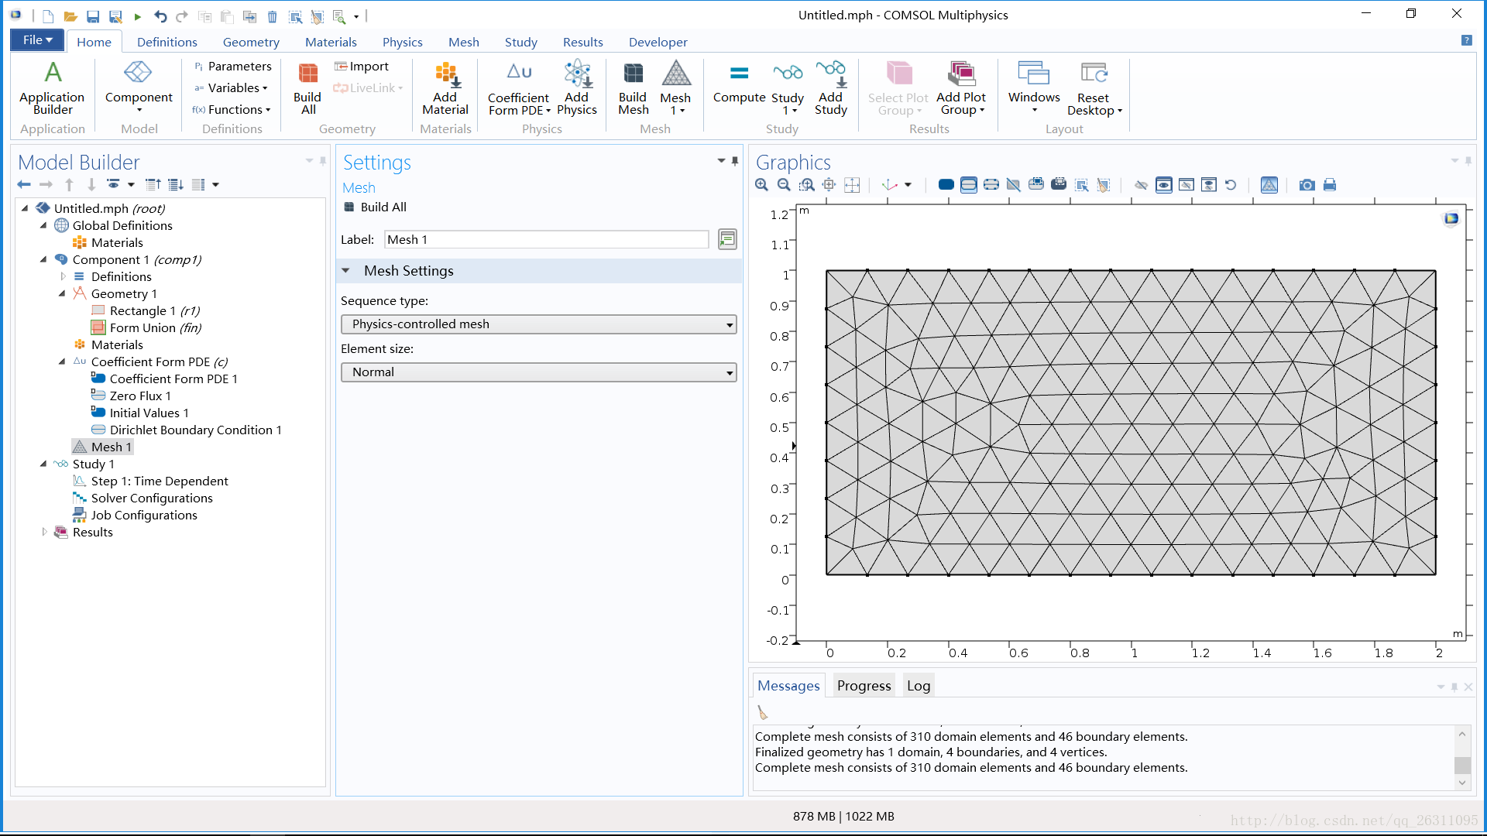Toggle Select Boundaries mode in Graphics toolbar

point(968,185)
